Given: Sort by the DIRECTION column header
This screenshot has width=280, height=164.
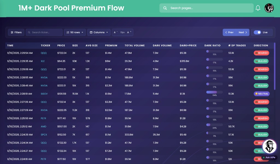Looking at the screenshot, I should 261,45.
